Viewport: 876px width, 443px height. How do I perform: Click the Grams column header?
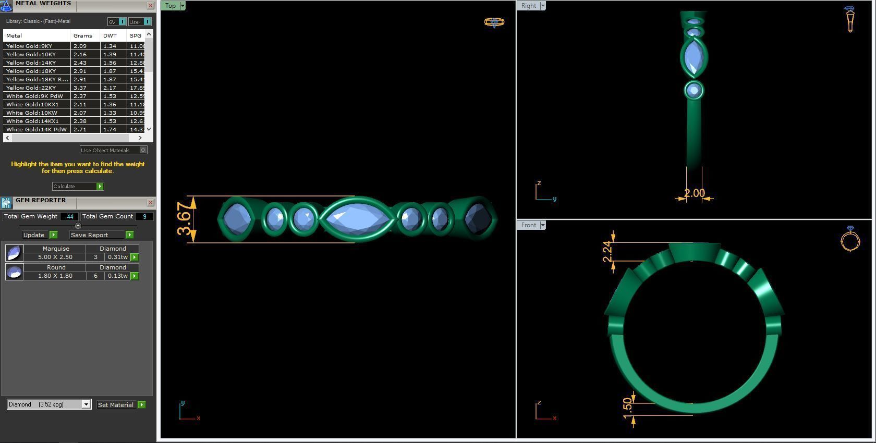pos(85,35)
